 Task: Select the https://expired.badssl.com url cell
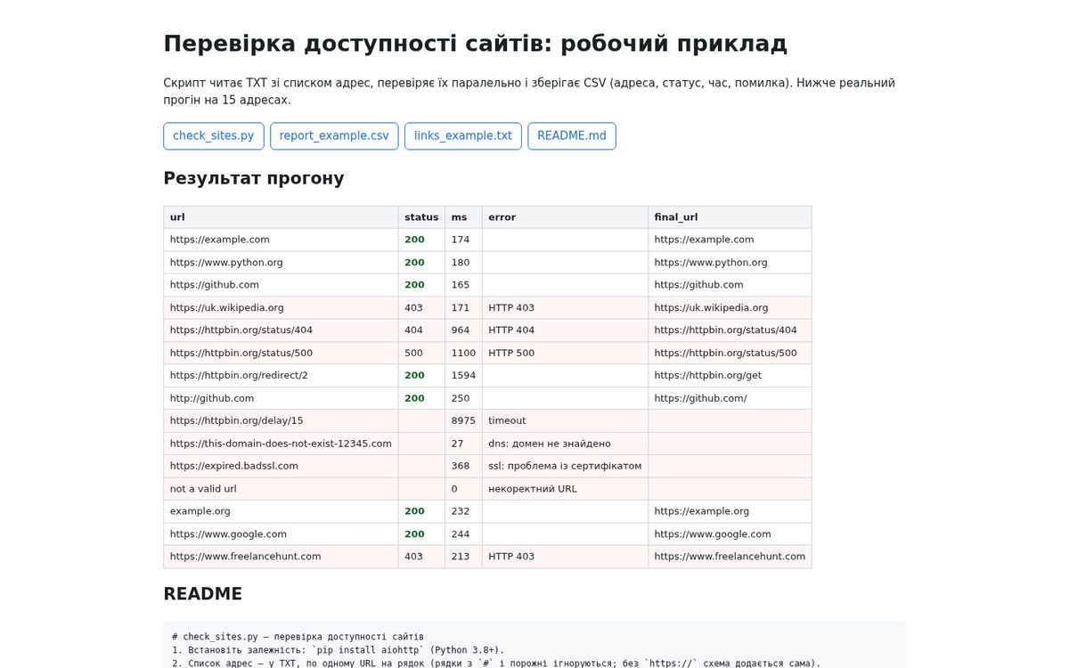(281, 466)
